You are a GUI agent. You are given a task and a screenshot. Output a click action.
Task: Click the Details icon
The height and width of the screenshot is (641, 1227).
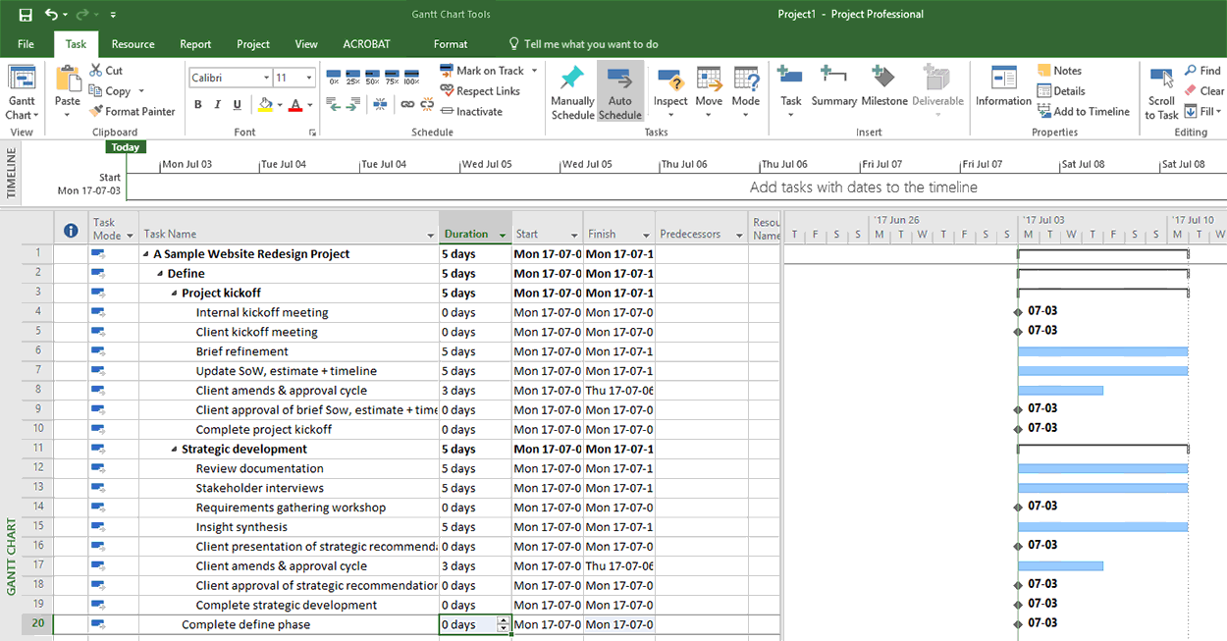(1044, 90)
